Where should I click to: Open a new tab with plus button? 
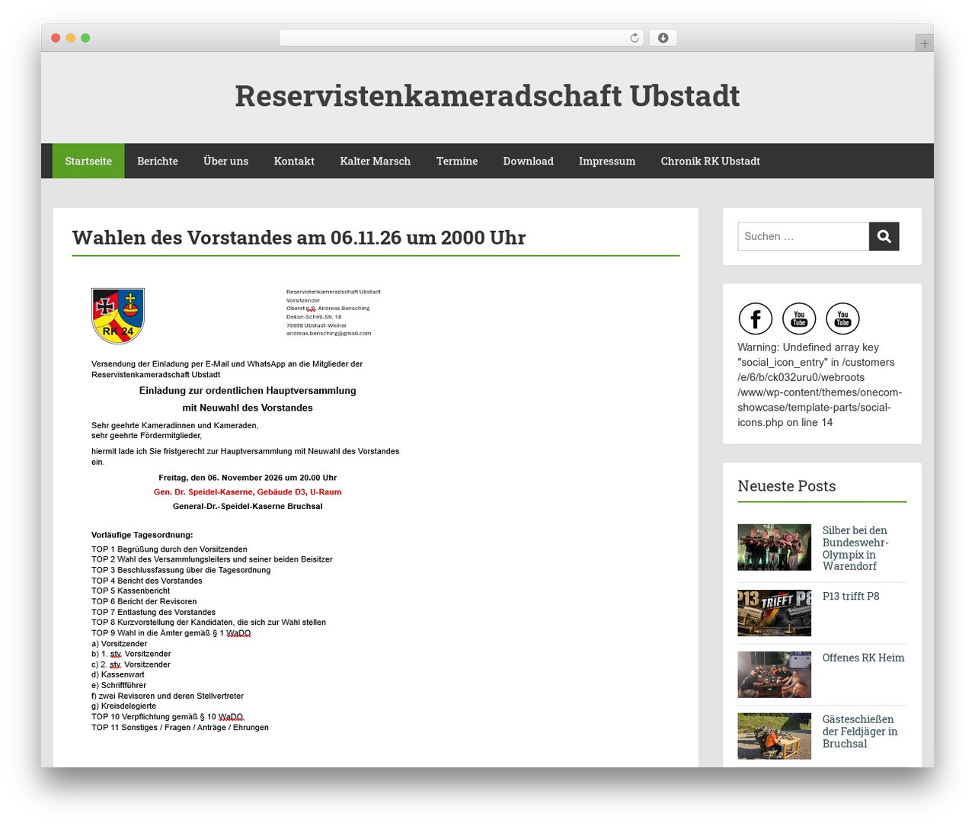tap(925, 43)
